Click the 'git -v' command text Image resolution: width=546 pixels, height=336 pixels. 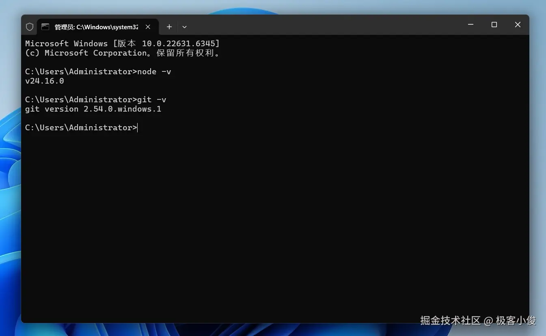(x=152, y=99)
